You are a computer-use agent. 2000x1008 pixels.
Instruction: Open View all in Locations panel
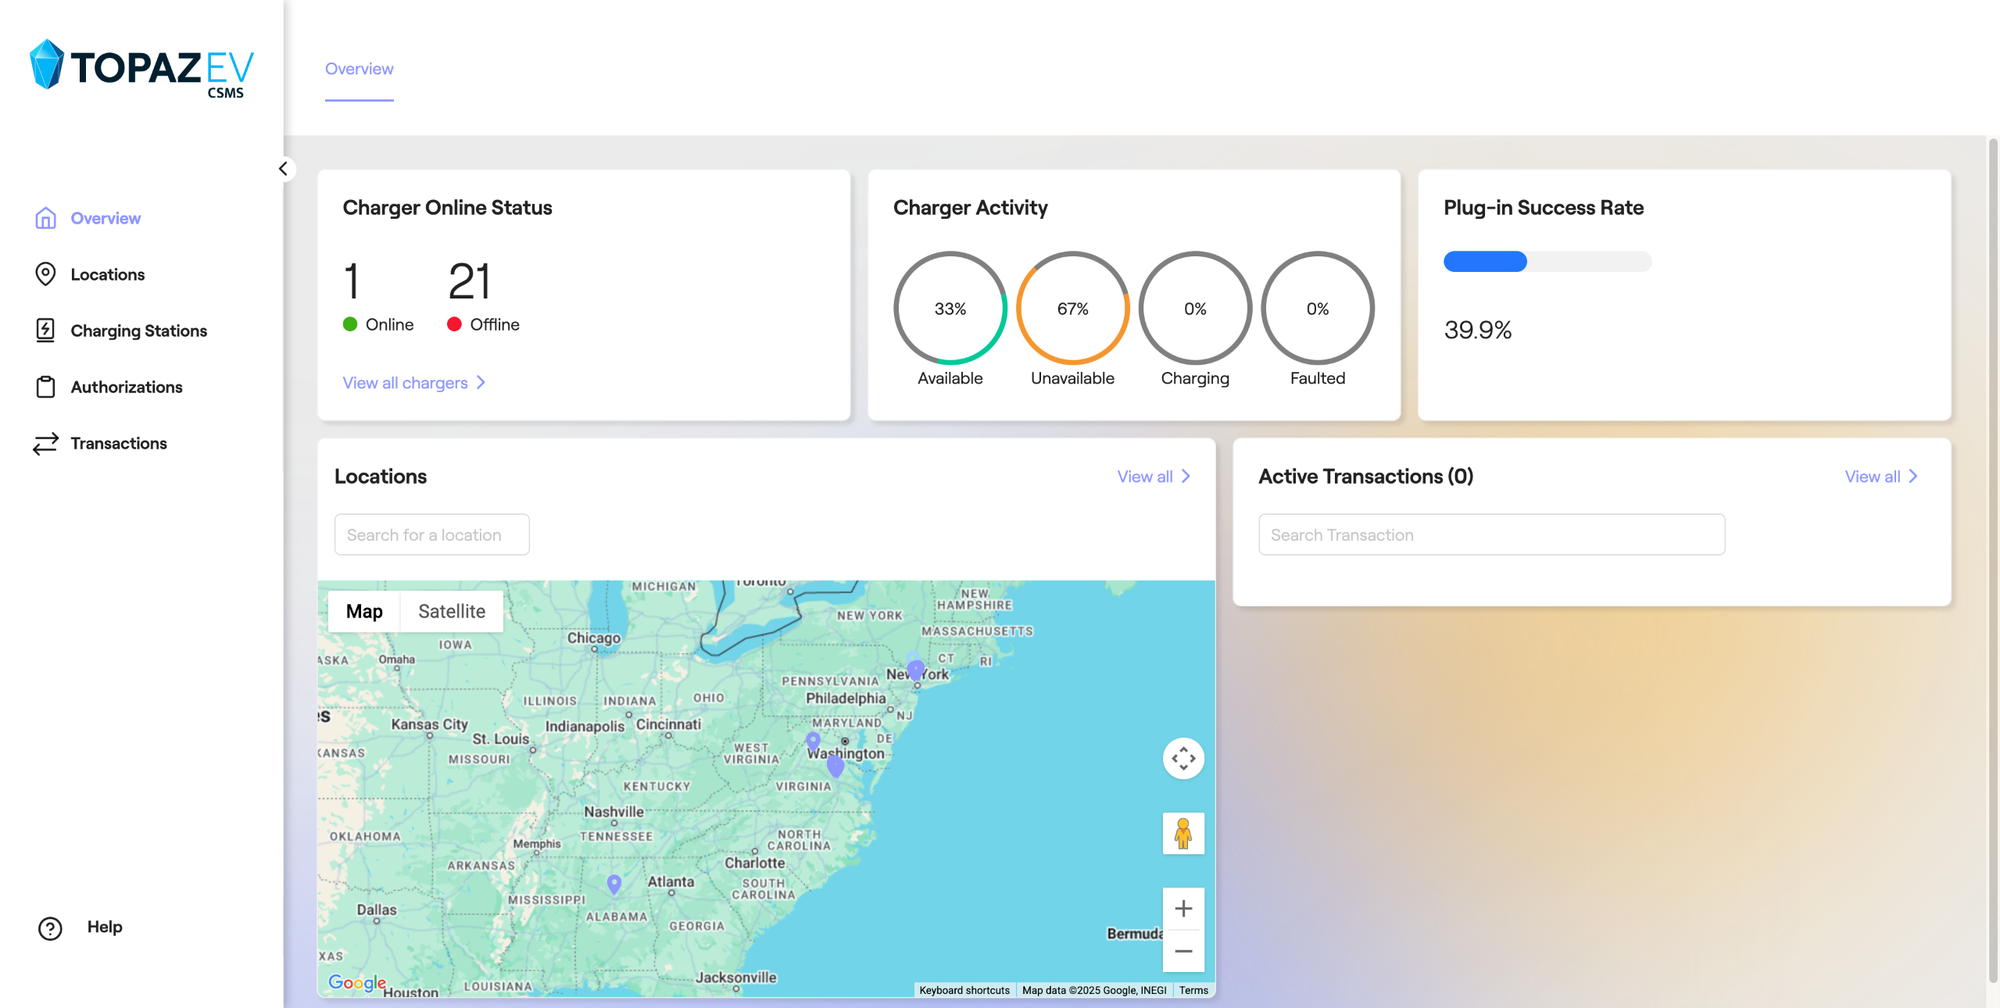[1153, 477]
